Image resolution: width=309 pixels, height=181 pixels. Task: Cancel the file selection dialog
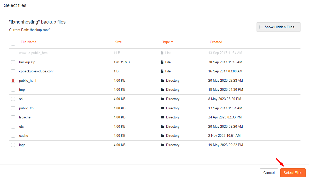point(269,173)
